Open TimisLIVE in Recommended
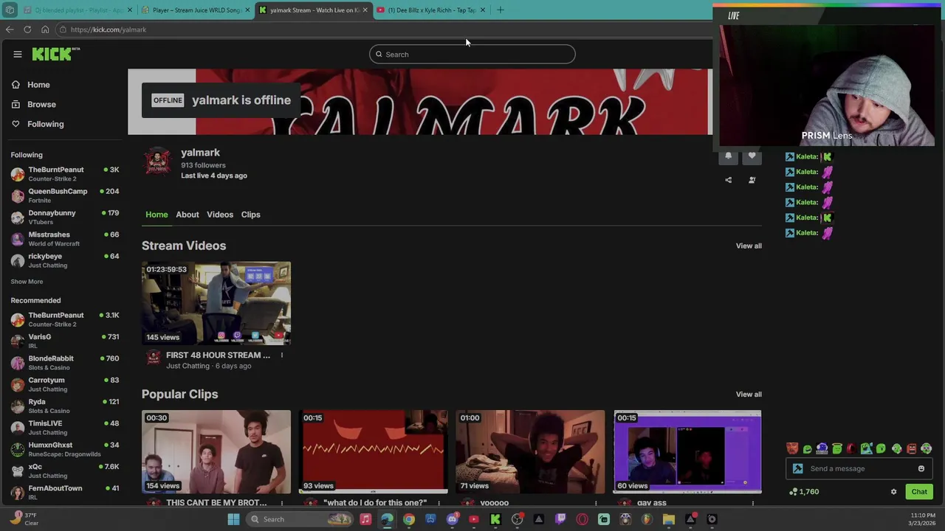This screenshot has height=531, width=945. pyautogui.click(x=65, y=428)
